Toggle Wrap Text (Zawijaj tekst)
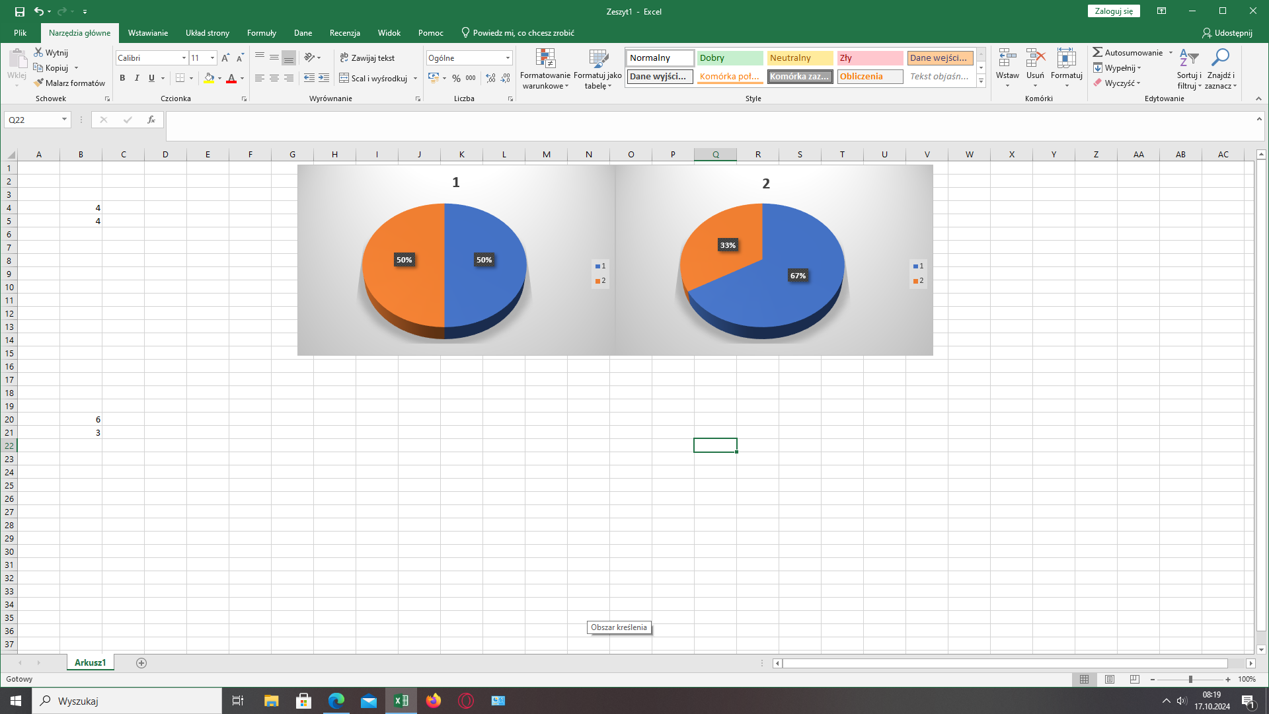The image size is (1269, 714). click(x=367, y=58)
